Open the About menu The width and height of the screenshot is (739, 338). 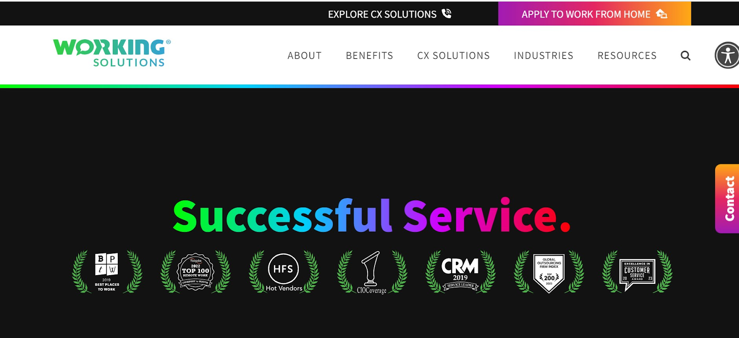tap(304, 55)
